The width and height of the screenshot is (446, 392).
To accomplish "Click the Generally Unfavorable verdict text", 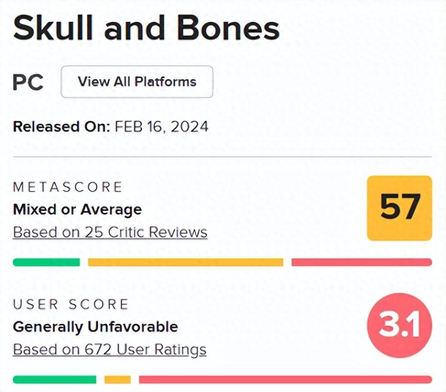I will (95, 327).
